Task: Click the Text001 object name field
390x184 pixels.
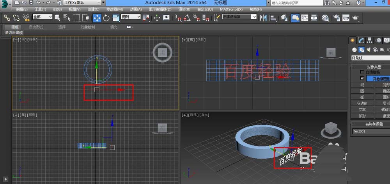Action: pyautogui.click(x=371, y=131)
